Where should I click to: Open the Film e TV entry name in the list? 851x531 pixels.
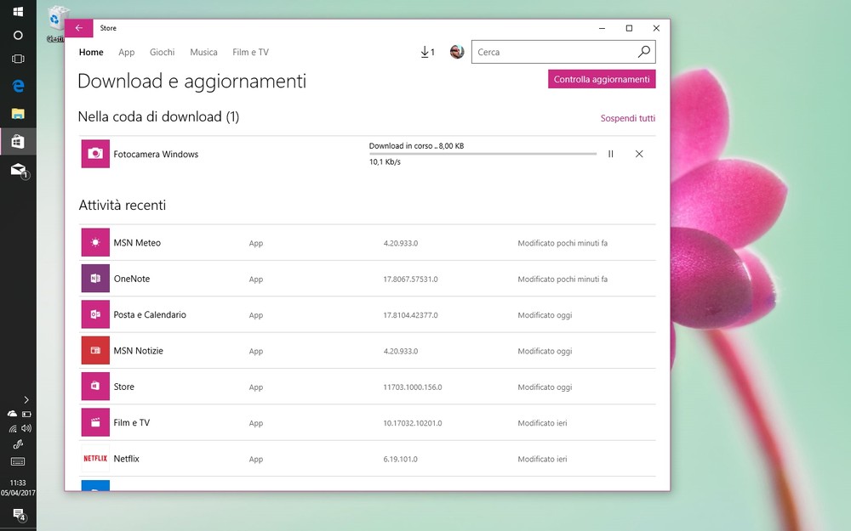click(132, 422)
